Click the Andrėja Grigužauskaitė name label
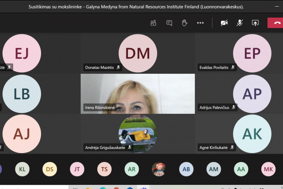 click(105, 147)
